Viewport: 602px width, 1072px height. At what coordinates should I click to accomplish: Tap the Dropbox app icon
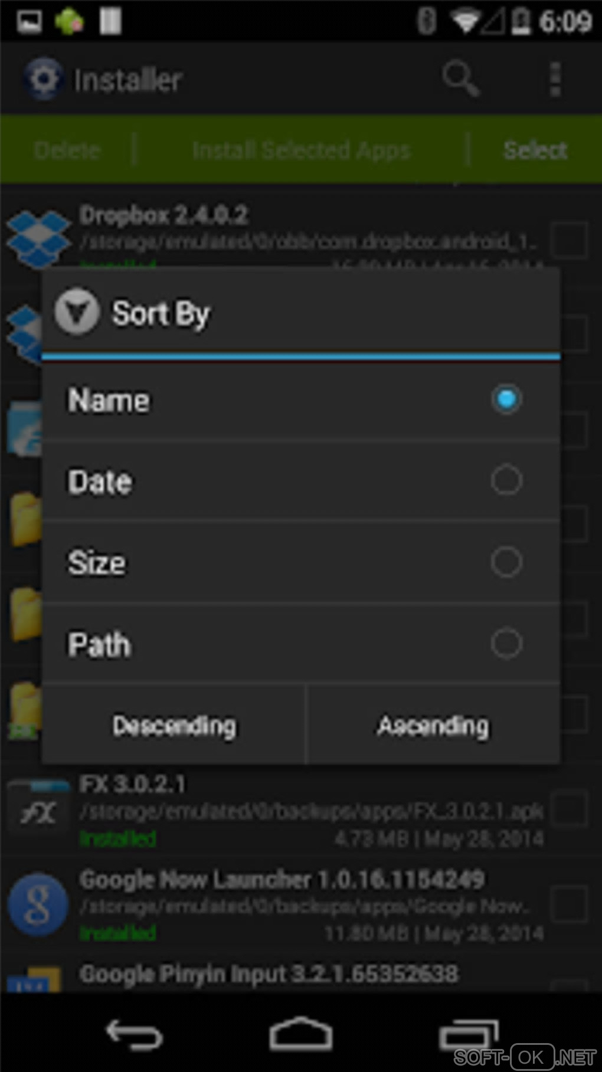coord(39,237)
